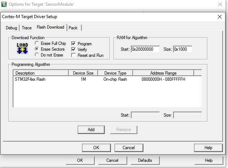Cancel the Cortex-M Target Driver Setup dialog
The image size is (228, 168).
pyautogui.click(x=129, y=148)
